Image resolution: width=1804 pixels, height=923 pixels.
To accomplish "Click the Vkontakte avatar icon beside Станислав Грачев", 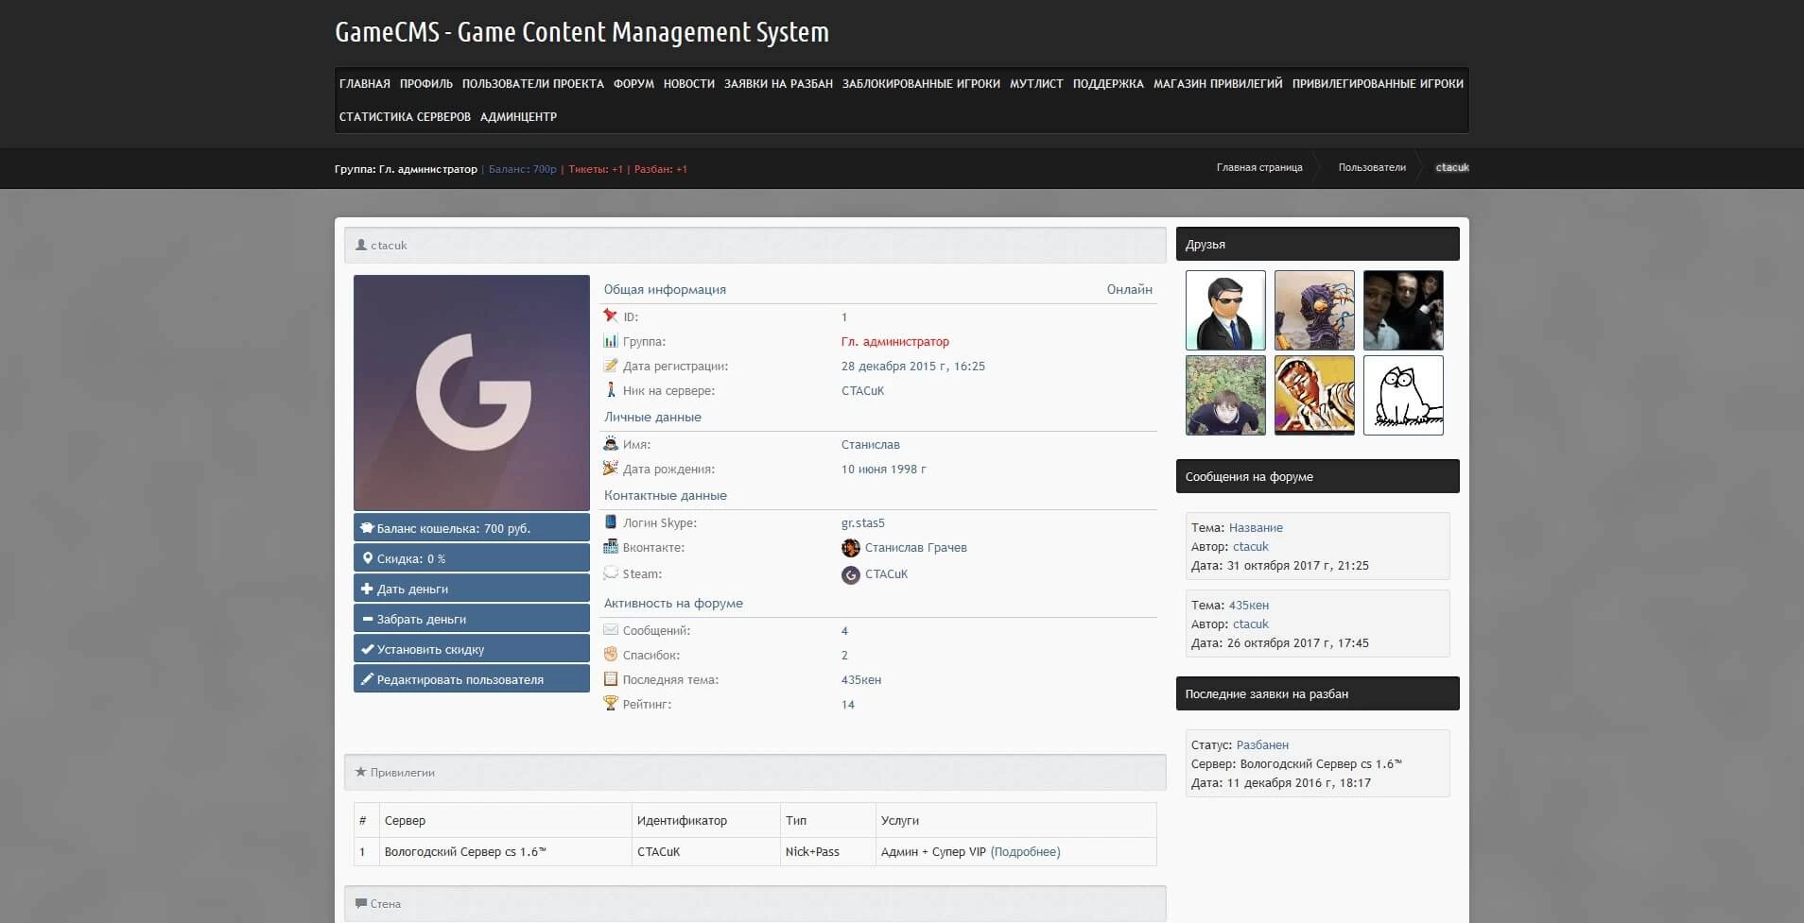I will click(850, 548).
